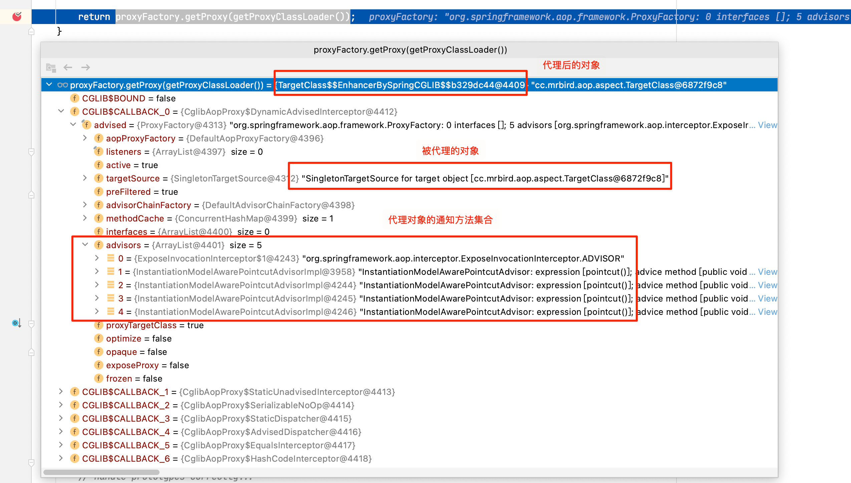Click the field icon beside CGLIB$BOUND

coord(74,98)
